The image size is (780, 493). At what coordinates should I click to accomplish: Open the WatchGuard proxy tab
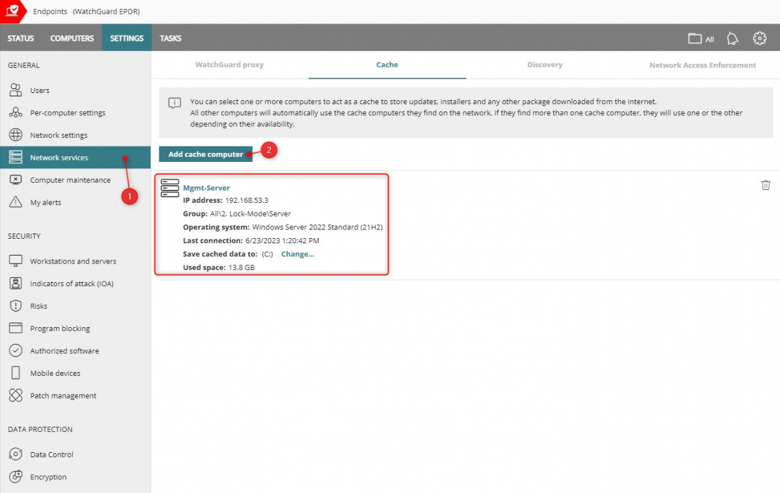tap(229, 64)
